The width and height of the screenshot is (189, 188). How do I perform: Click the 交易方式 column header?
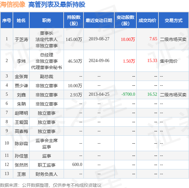pos(174,20)
